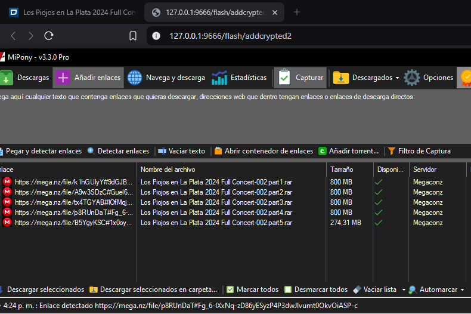The width and height of the screenshot is (471, 314).
Task: Reload the browser page
Action: 49,36
